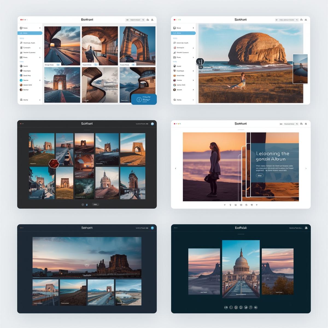Click the dark round badge on the rock photo's left edge
Image resolution: width=328 pixels, height=328 pixels.
coord(200,62)
